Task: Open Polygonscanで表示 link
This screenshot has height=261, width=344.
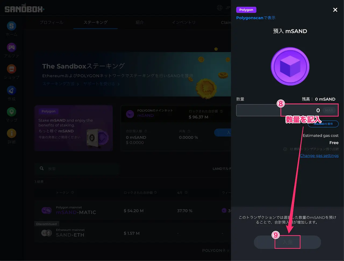Action: coord(256,18)
